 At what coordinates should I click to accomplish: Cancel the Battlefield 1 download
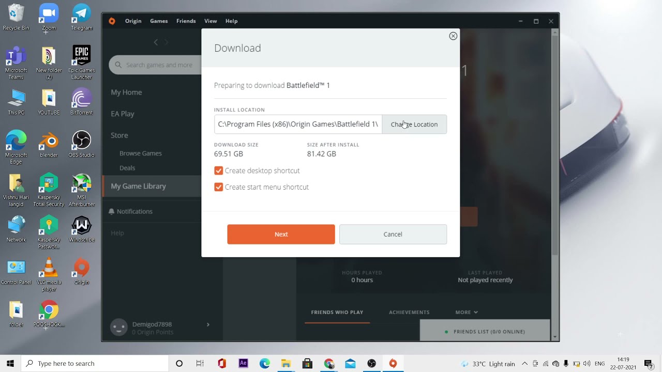coord(393,234)
